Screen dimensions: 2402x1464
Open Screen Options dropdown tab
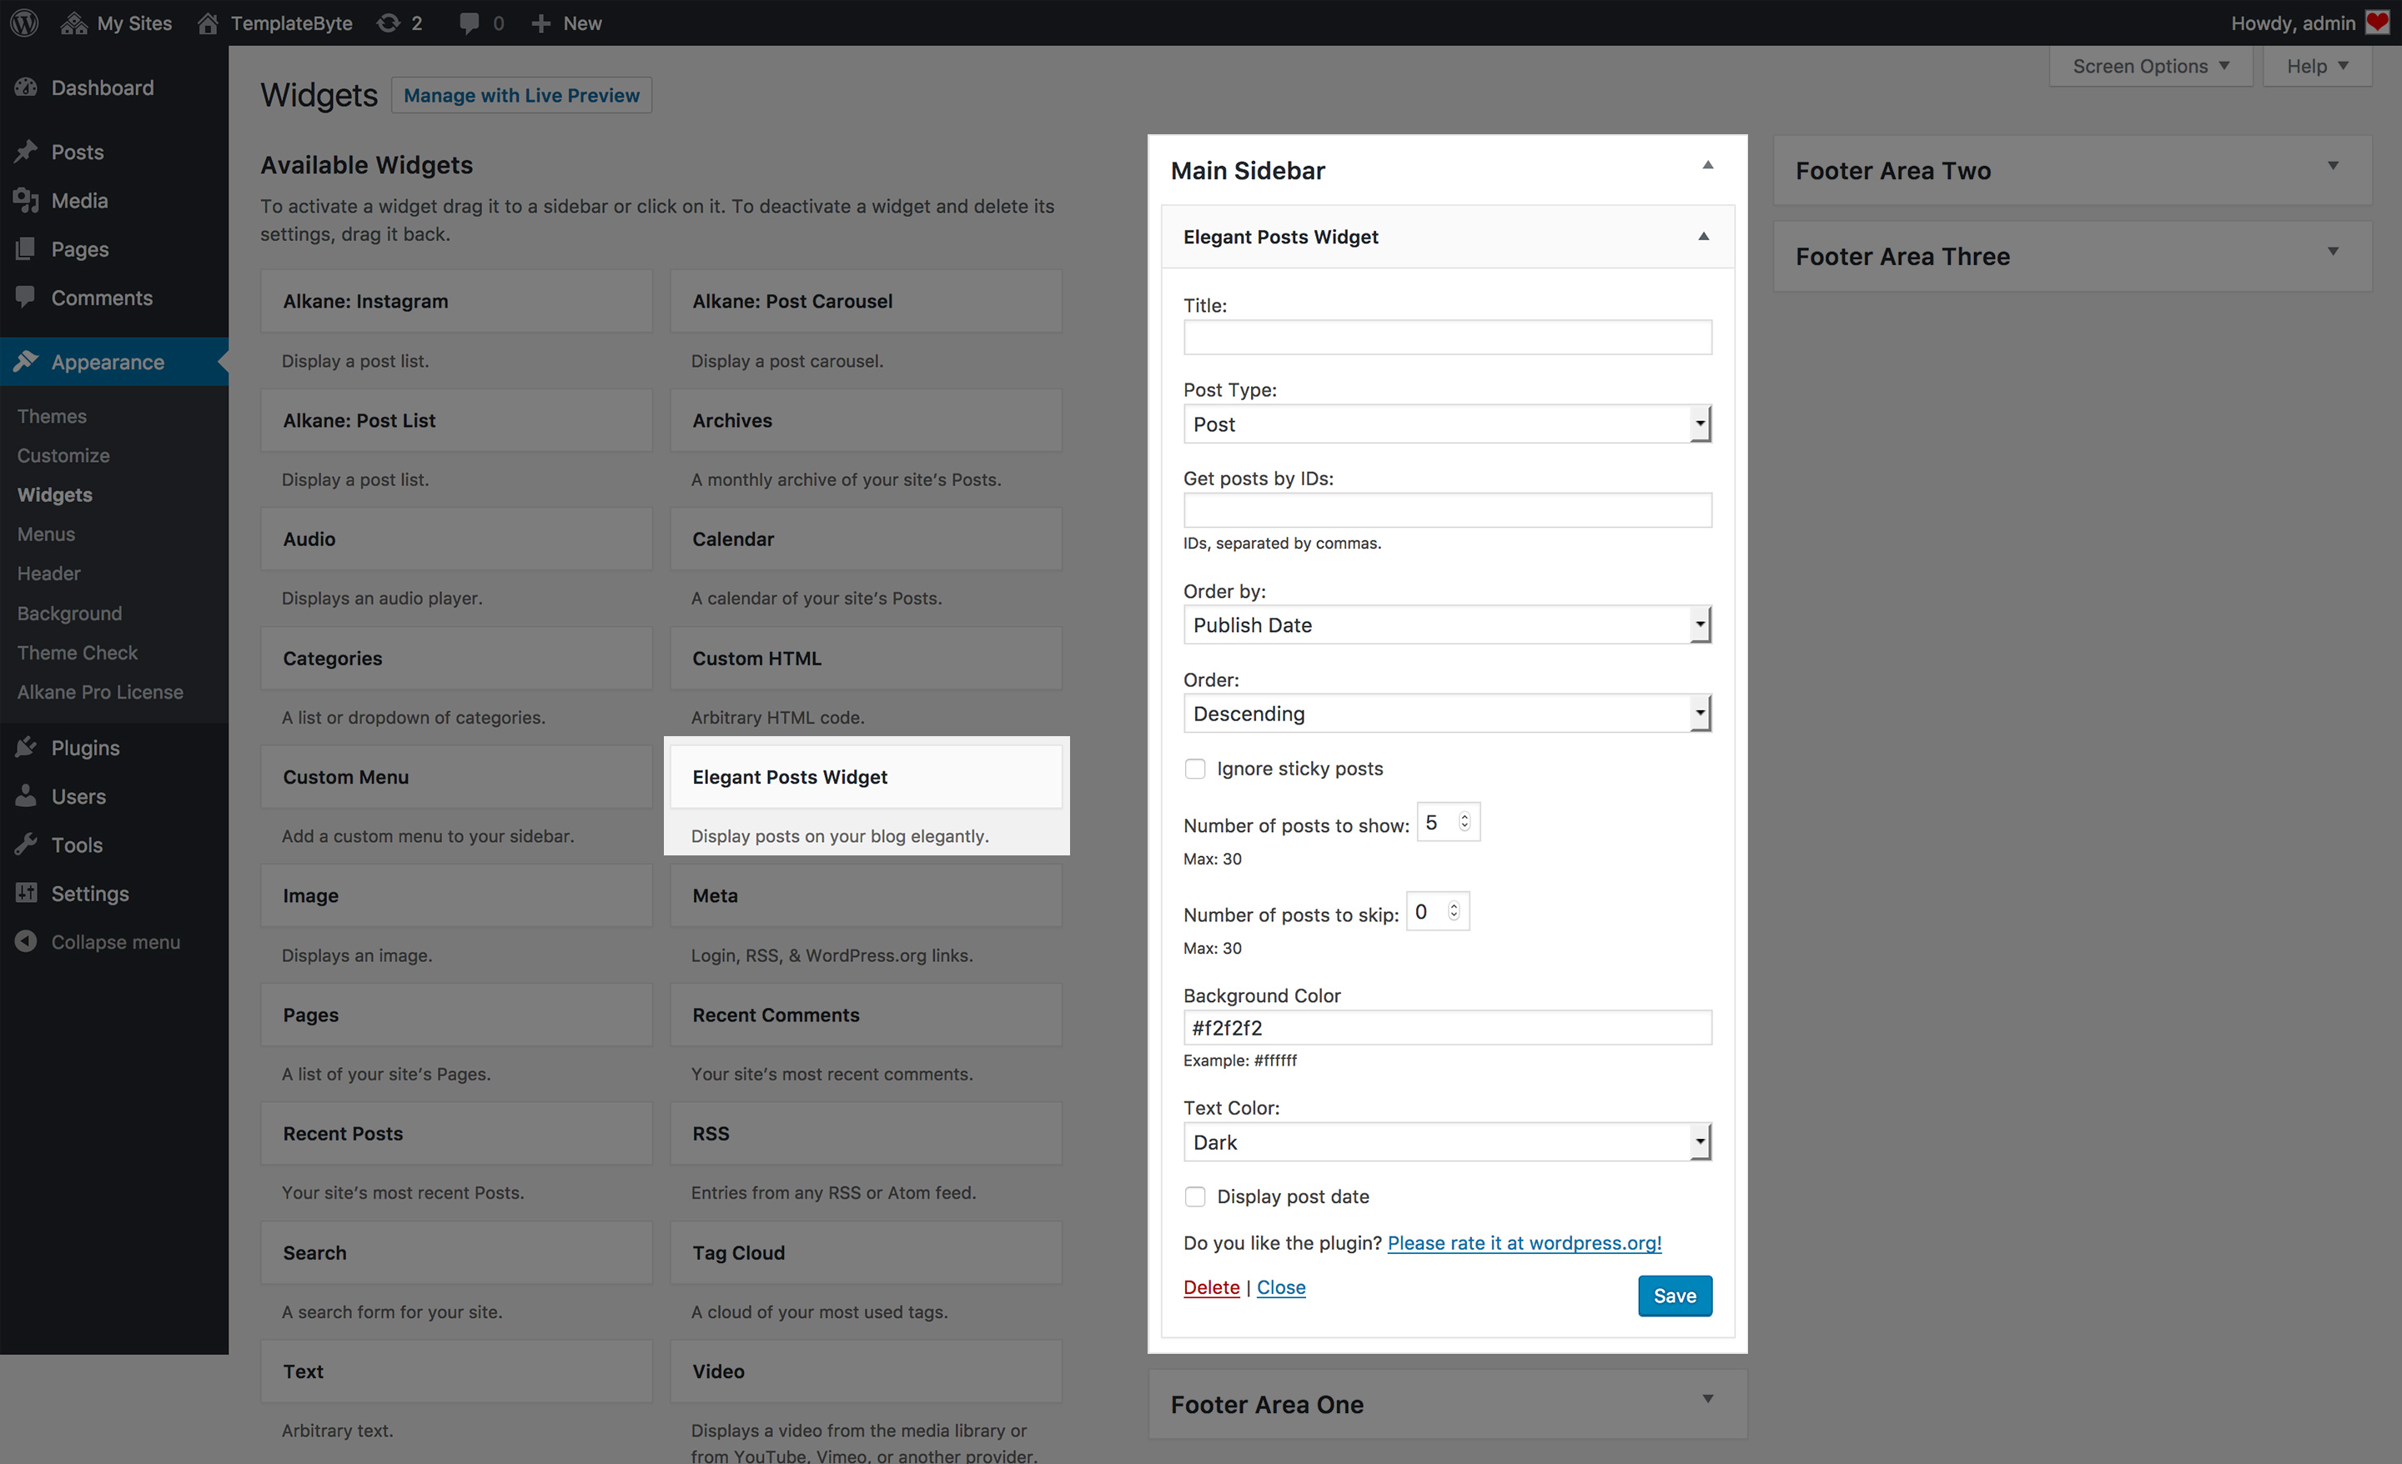(x=2150, y=66)
